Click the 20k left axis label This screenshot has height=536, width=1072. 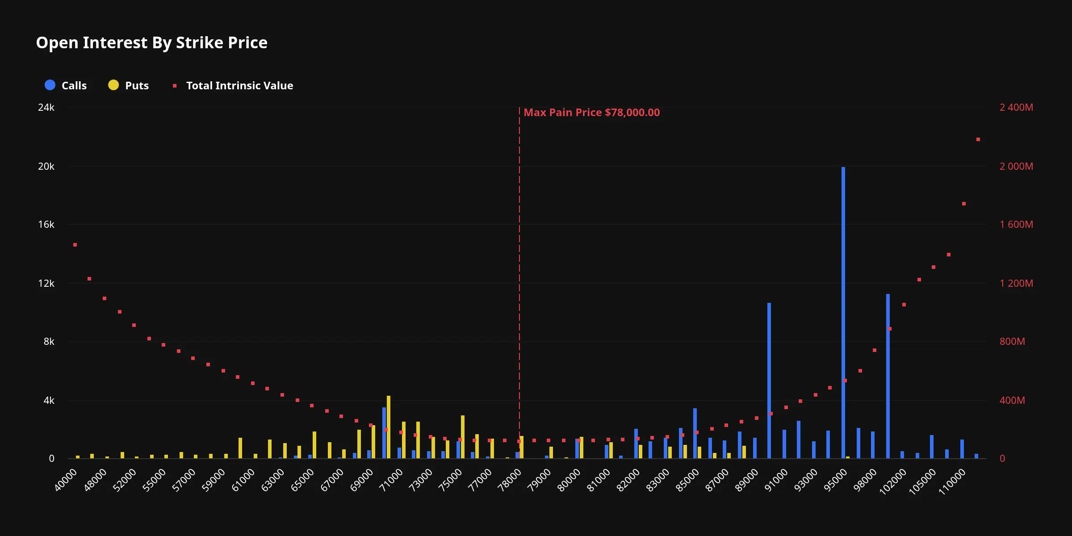click(46, 166)
